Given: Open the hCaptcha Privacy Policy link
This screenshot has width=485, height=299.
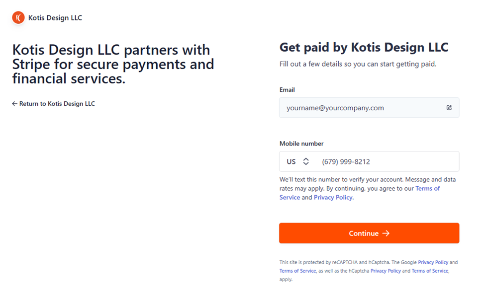Looking at the screenshot, I should click(386, 271).
